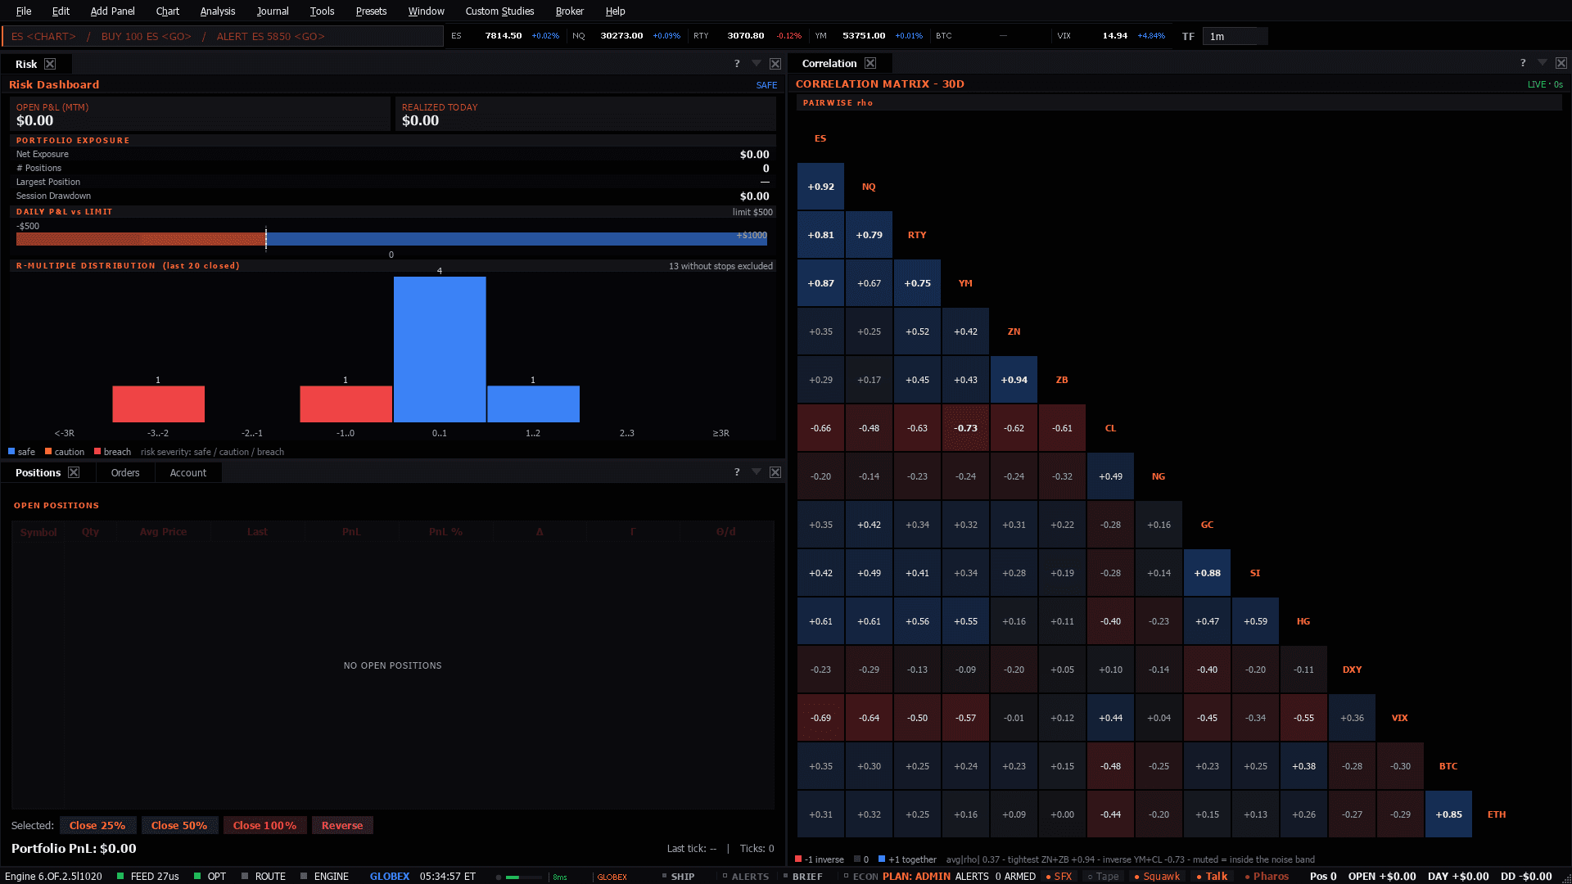This screenshot has width=1572, height=884.
Task: Open the Journal menu
Action: (273, 11)
